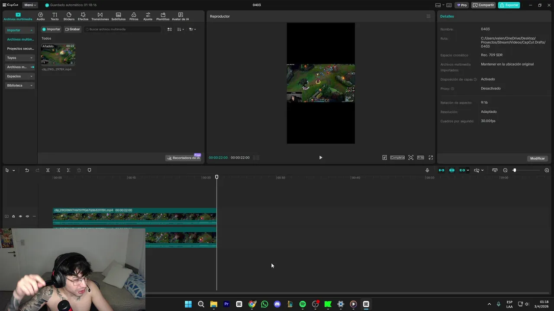Click the Compartir button

pos(483,5)
